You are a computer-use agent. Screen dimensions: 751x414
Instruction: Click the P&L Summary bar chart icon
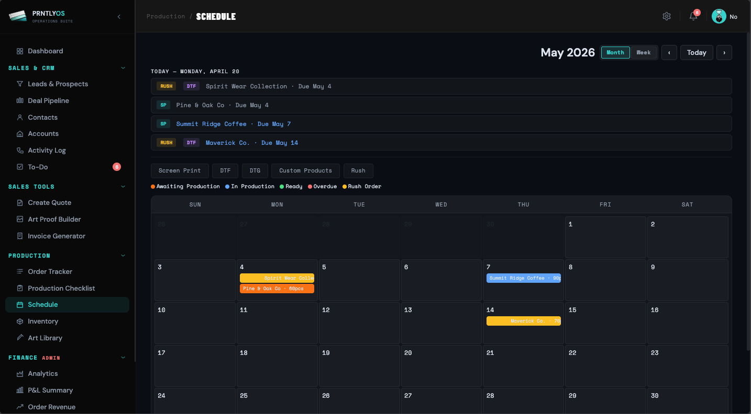pyautogui.click(x=20, y=390)
